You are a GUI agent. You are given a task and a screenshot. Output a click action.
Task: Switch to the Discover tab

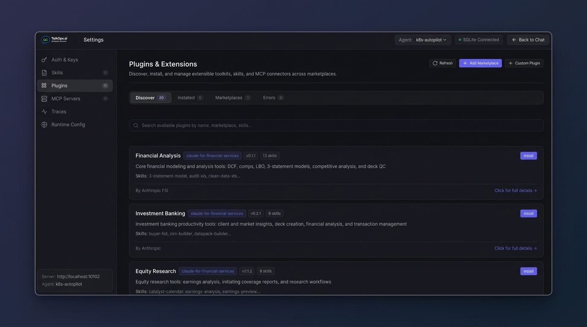click(x=151, y=98)
